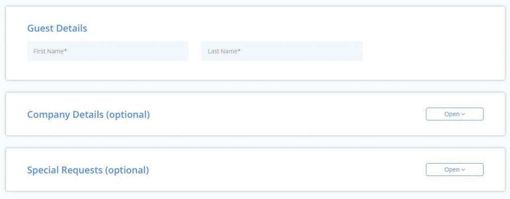Expand Company Details using its chevron arrow
This screenshot has width=510, height=199.
(x=463, y=114)
